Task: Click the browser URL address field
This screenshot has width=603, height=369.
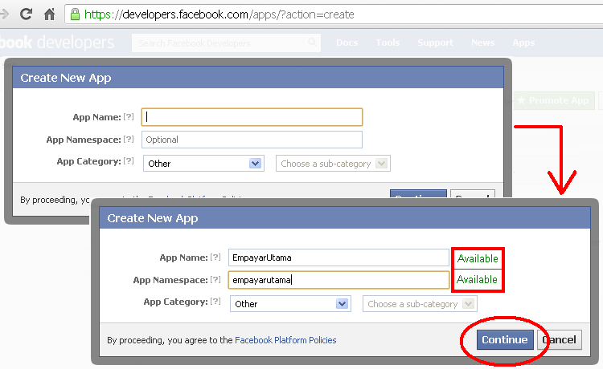Action: tap(334, 14)
